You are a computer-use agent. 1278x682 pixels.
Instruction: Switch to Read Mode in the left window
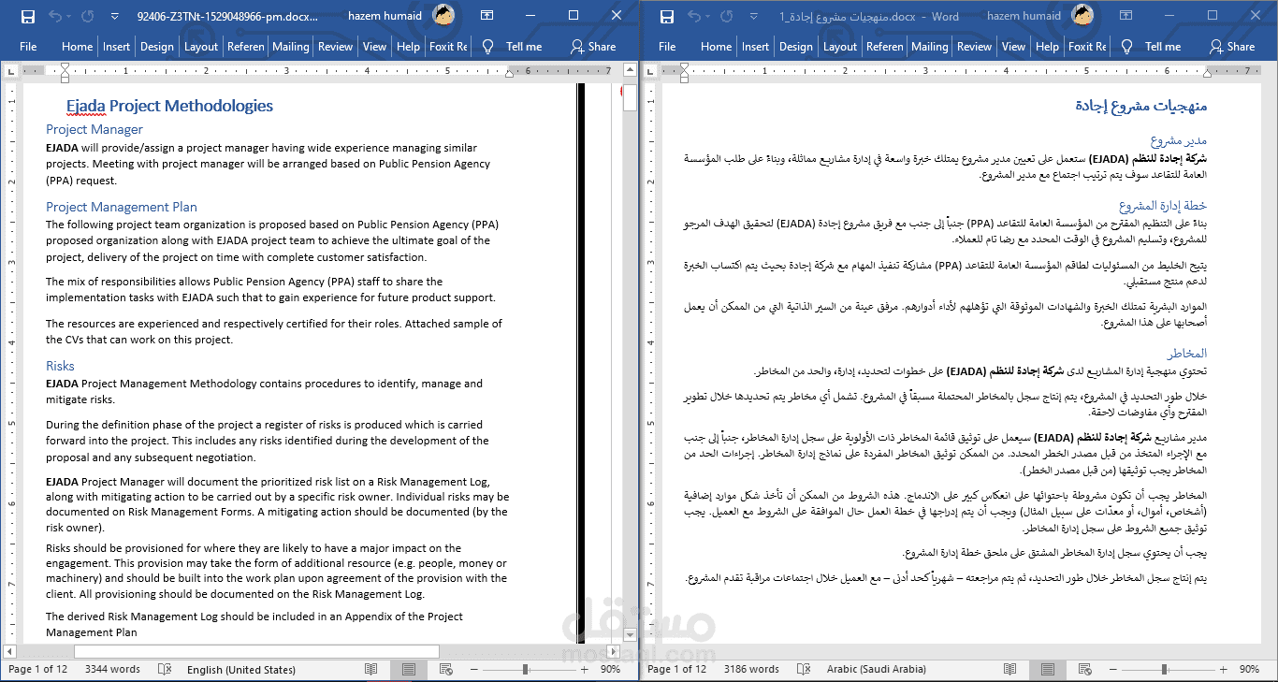[371, 669]
